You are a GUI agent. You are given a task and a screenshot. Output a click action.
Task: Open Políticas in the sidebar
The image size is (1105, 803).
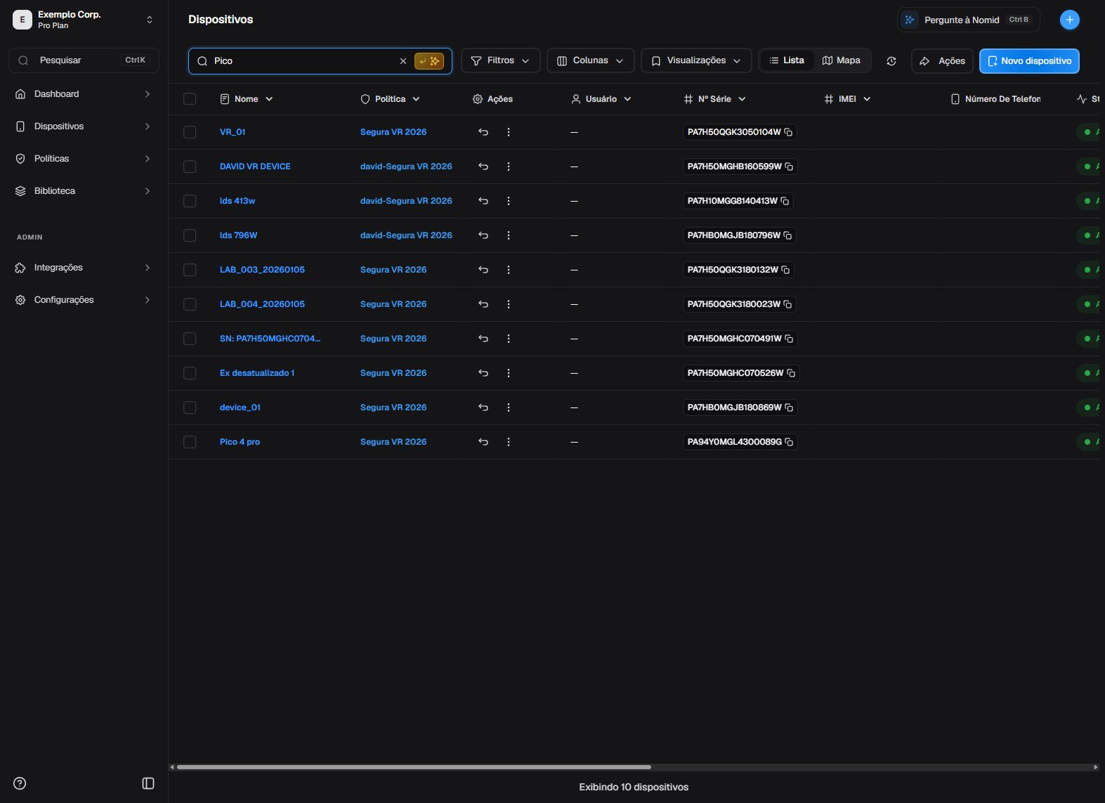[x=84, y=159]
